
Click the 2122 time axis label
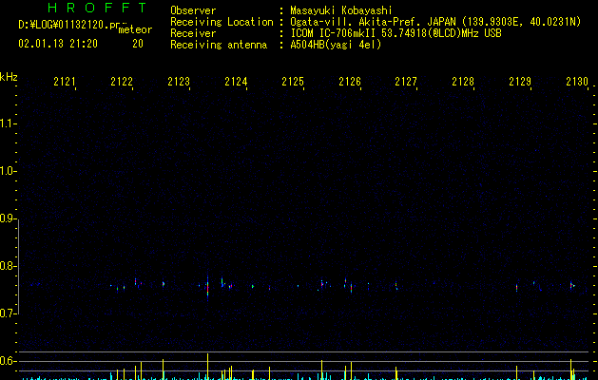pos(122,82)
